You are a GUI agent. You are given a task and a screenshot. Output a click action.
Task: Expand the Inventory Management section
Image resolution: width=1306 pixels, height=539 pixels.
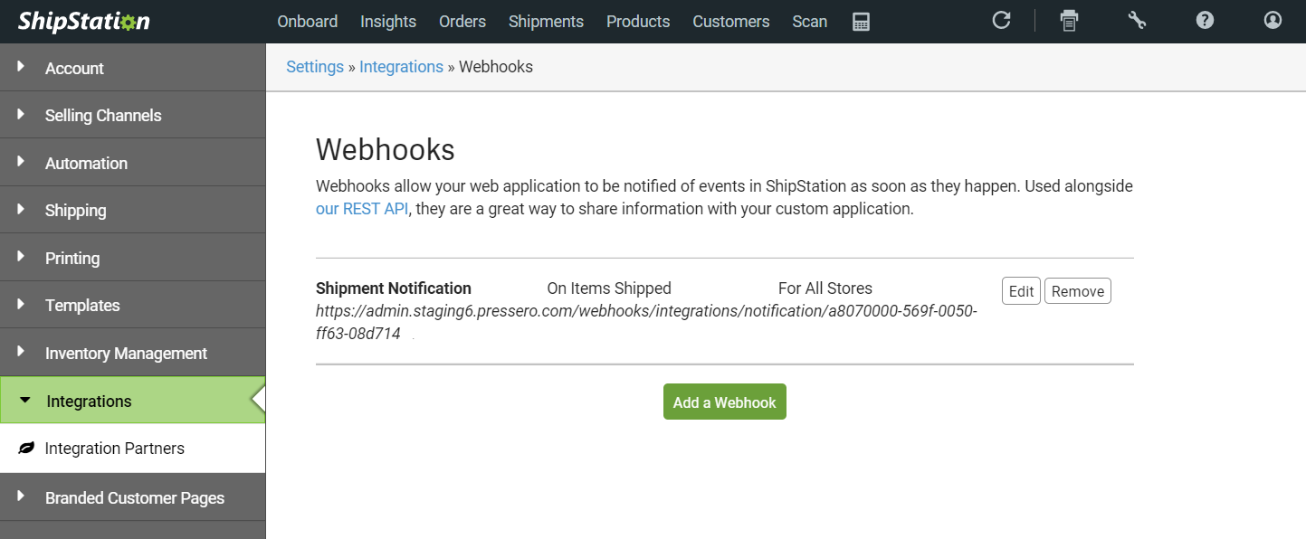133,353
